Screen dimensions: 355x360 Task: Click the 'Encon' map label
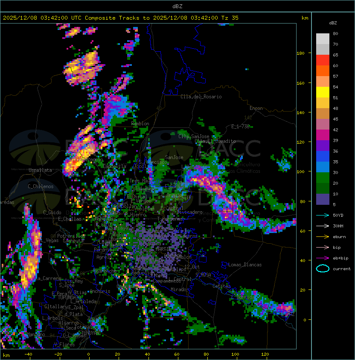click(256, 108)
